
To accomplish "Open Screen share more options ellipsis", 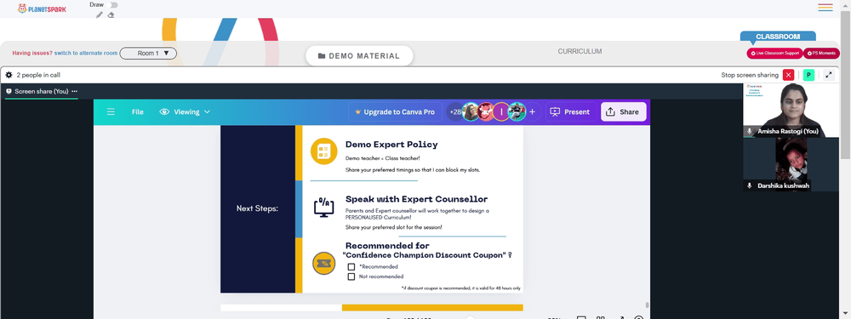I will click(74, 91).
